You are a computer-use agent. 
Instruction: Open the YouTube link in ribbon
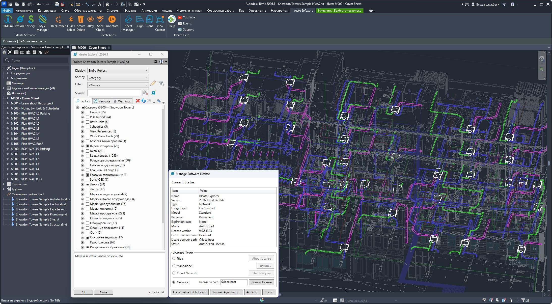(x=186, y=17)
